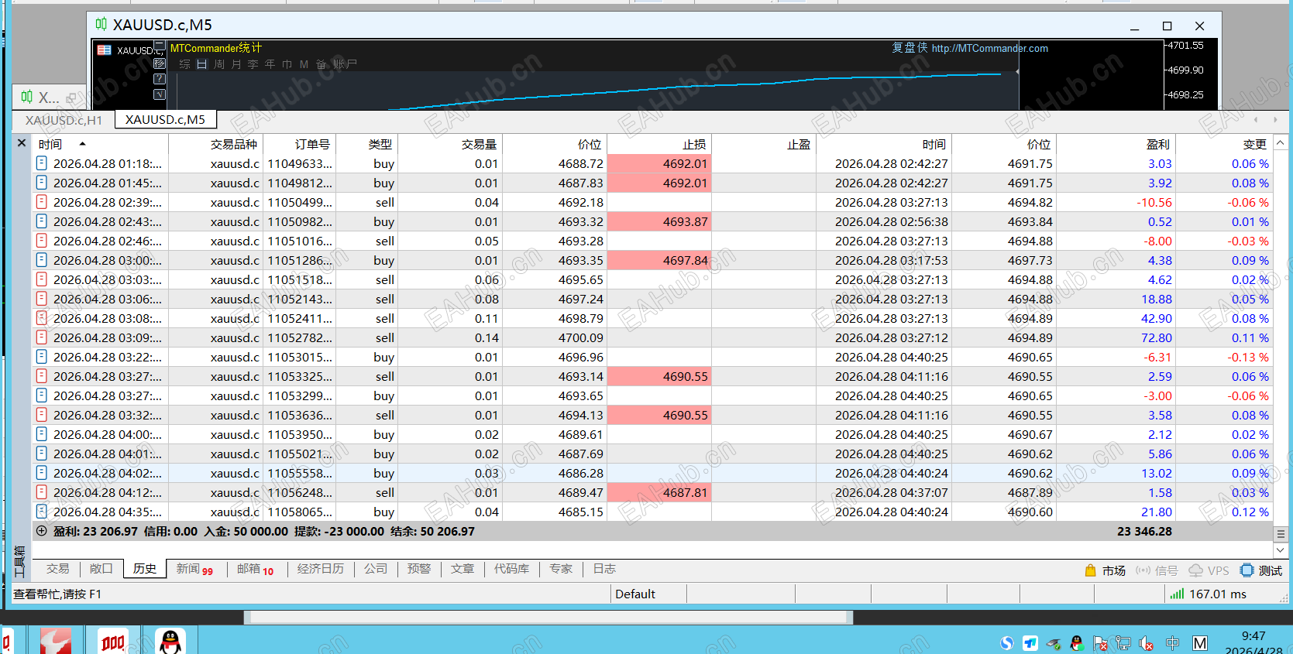Image resolution: width=1293 pixels, height=654 pixels.
Task: Open the 信号 Signals section
Action: (x=1157, y=570)
